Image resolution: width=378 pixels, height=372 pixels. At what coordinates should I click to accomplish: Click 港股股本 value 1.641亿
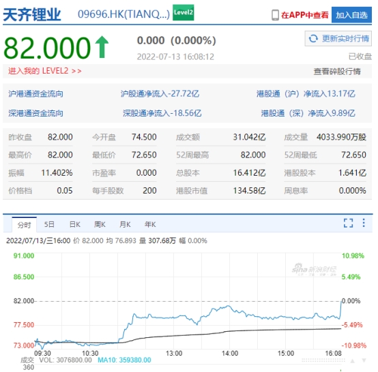pyautogui.click(x=352, y=173)
